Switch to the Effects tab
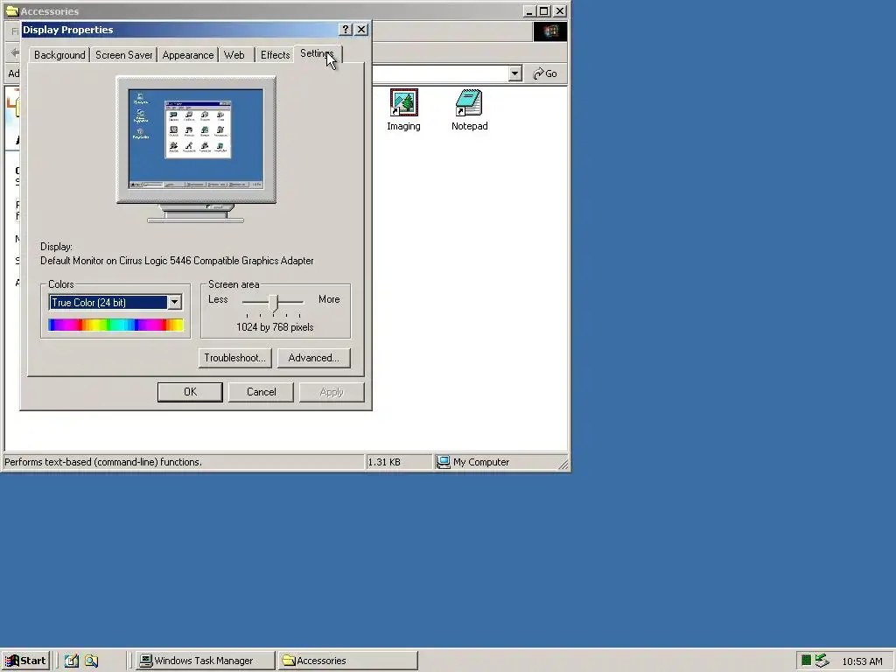 point(276,55)
